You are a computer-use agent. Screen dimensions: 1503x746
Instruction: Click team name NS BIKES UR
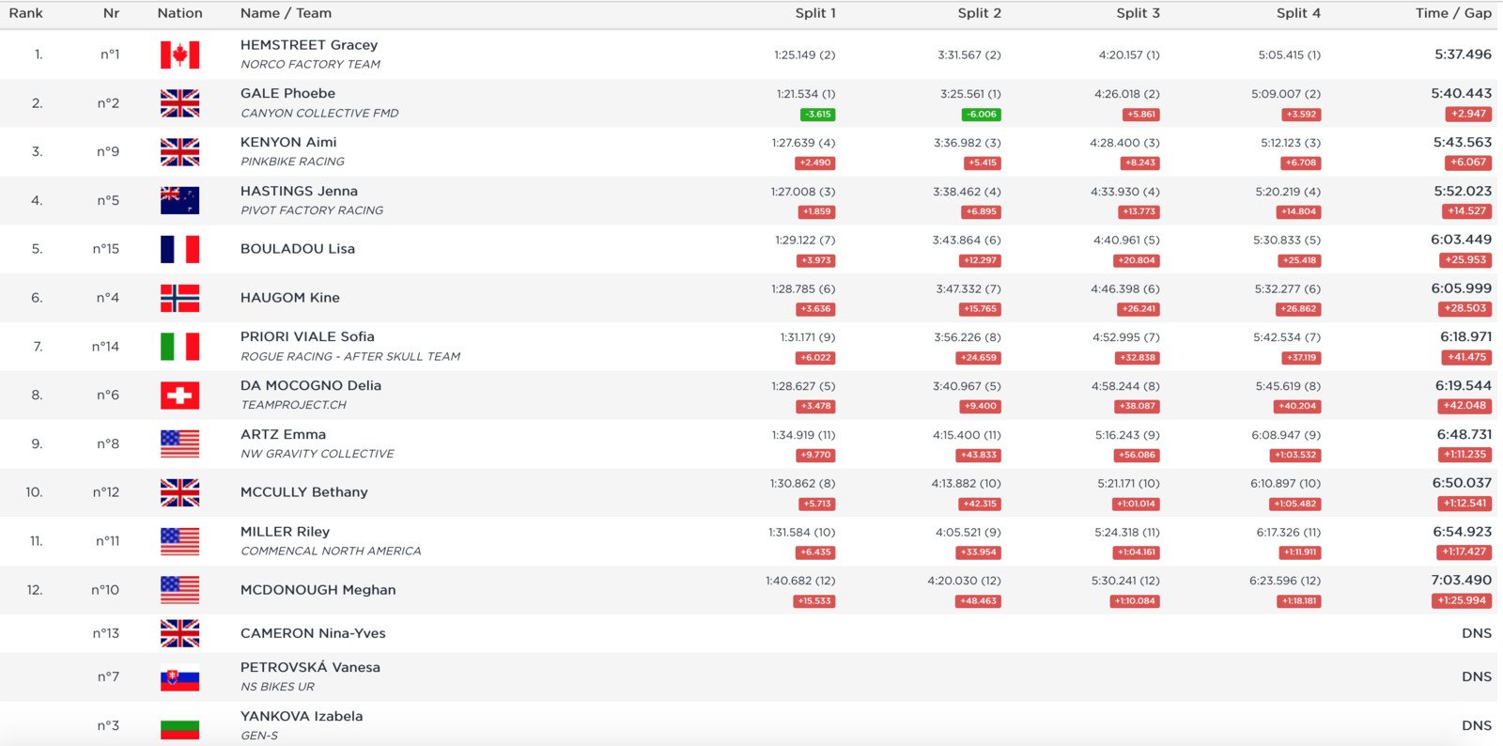point(277,687)
